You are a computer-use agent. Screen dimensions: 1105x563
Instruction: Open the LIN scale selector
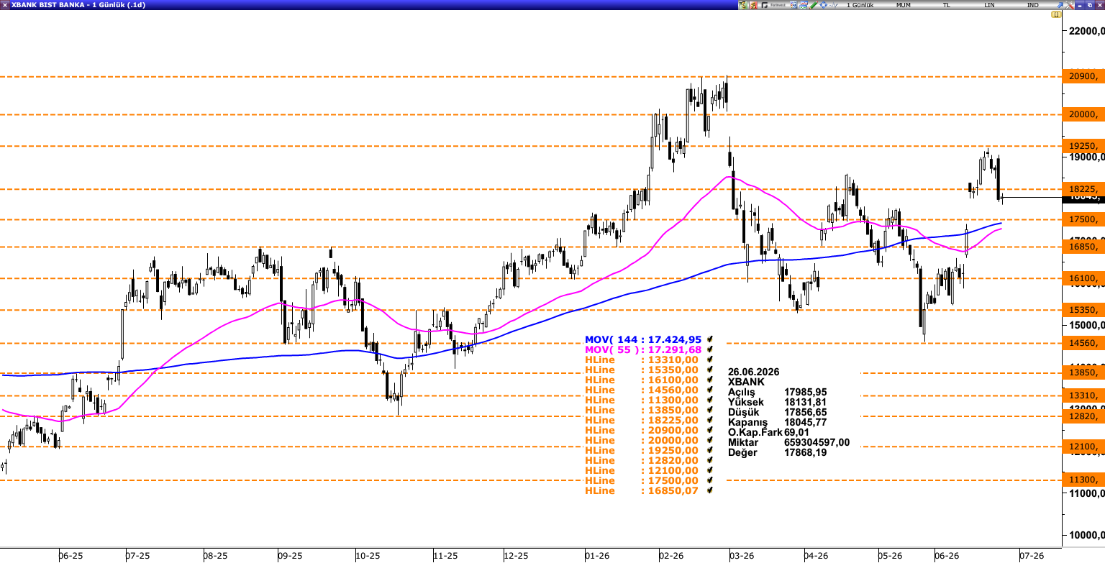click(x=990, y=5)
